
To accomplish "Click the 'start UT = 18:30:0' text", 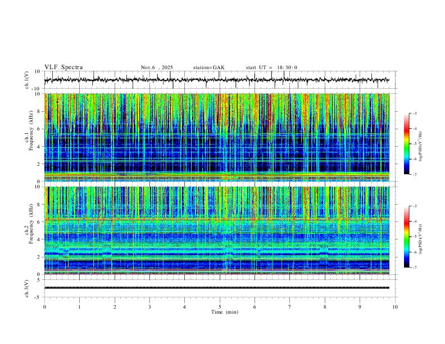I will tap(271, 67).
